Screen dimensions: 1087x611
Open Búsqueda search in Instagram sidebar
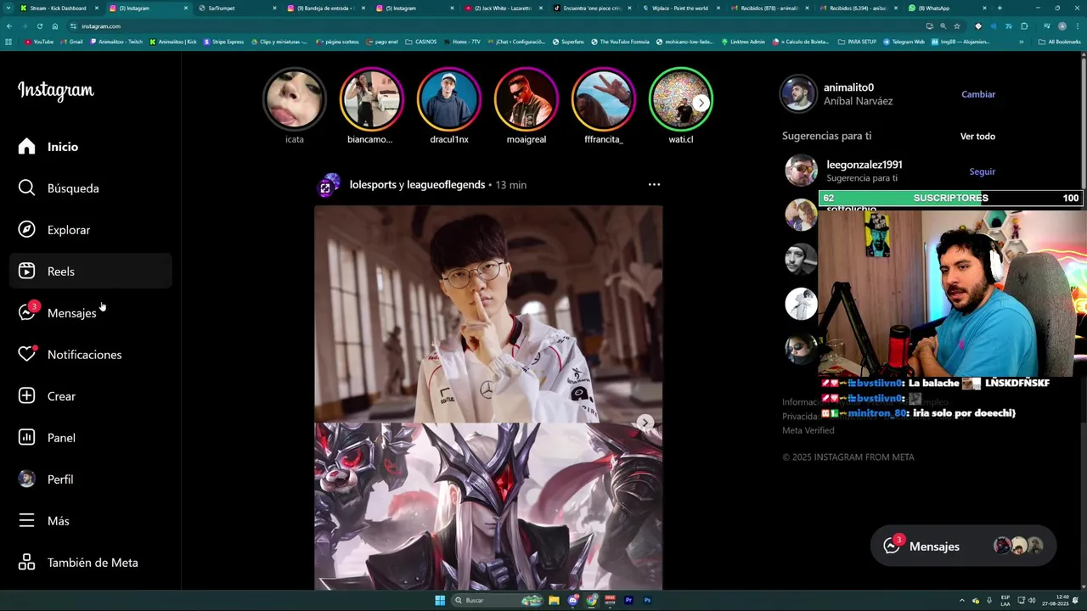click(x=90, y=188)
